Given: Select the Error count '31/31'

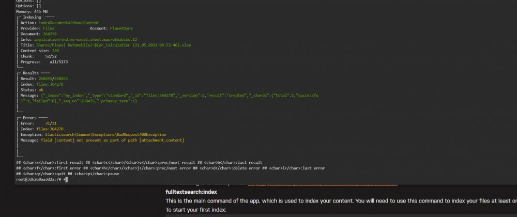Looking at the screenshot, I should [51, 123].
